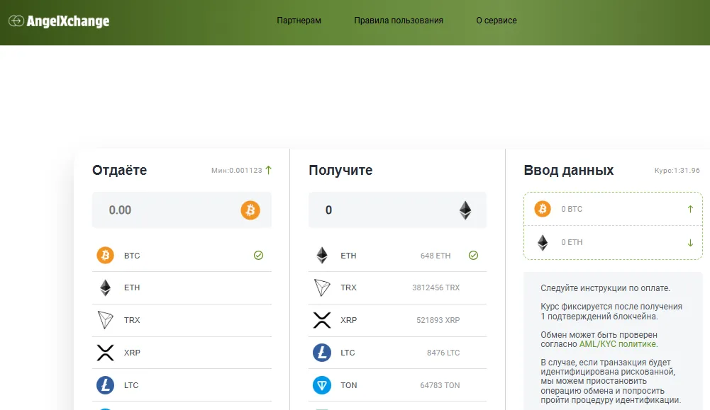This screenshot has height=410, width=710.
Task: Click the 0 BTC summary text
Action: point(572,209)
